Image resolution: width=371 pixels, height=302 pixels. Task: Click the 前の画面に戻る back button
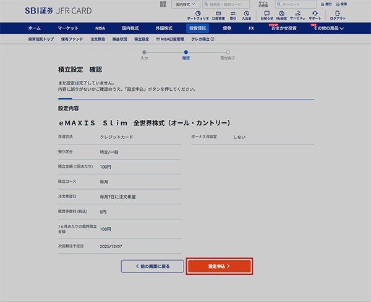[152, 266]
